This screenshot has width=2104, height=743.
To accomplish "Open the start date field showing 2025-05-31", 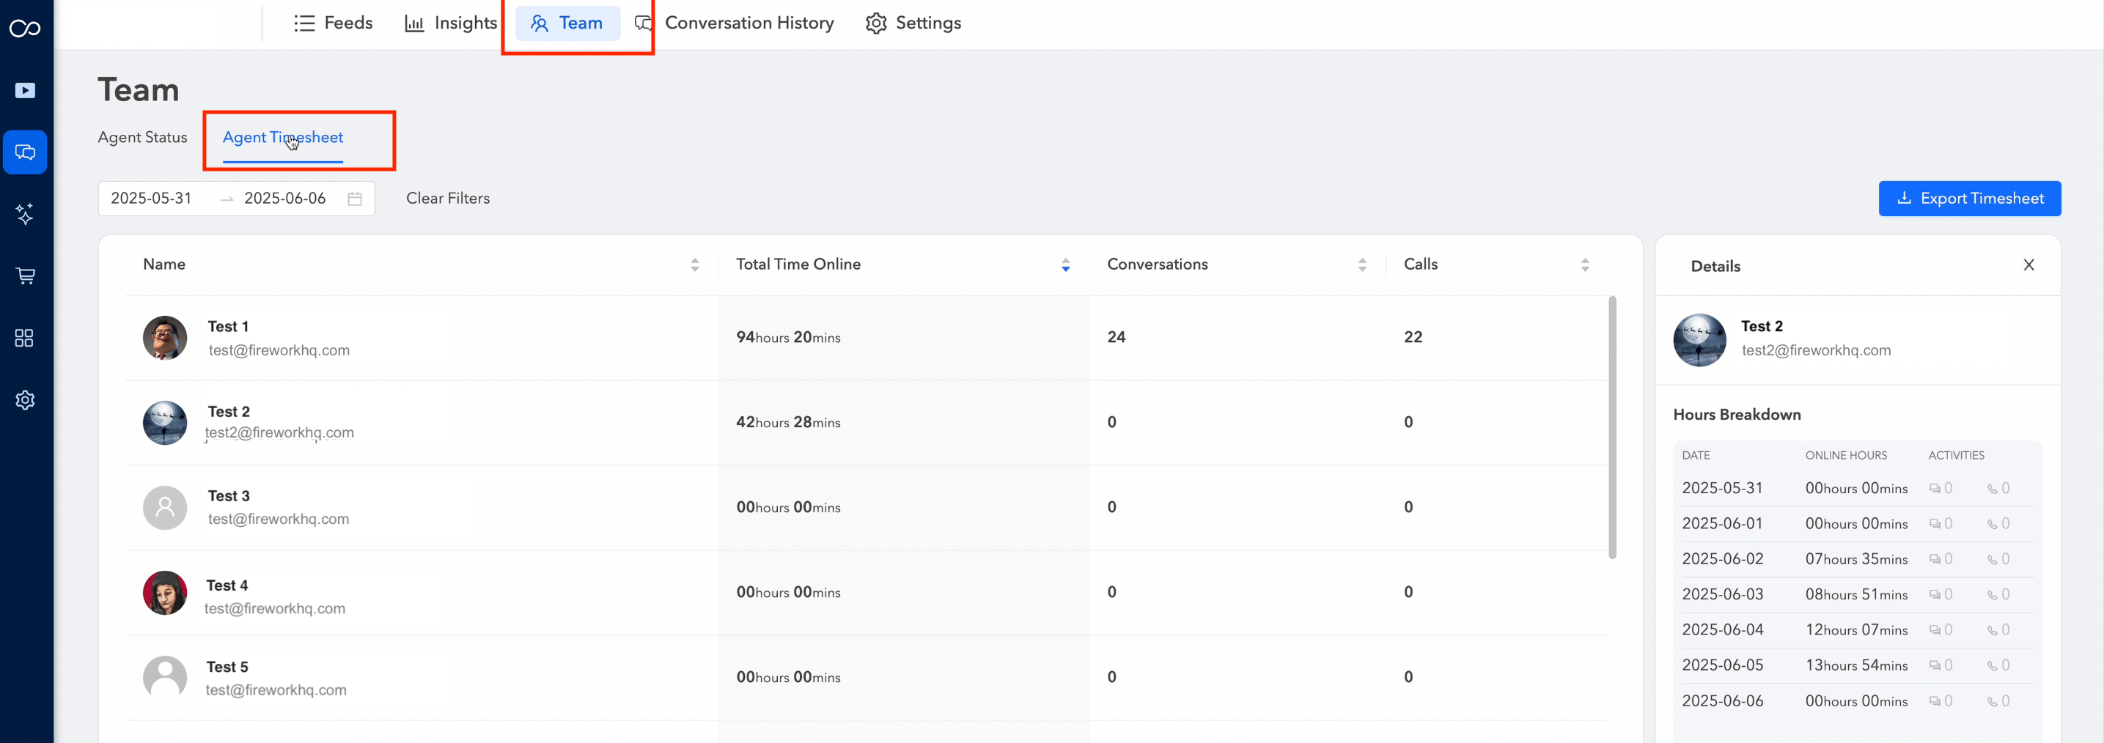I will click(x=151, y=199).
